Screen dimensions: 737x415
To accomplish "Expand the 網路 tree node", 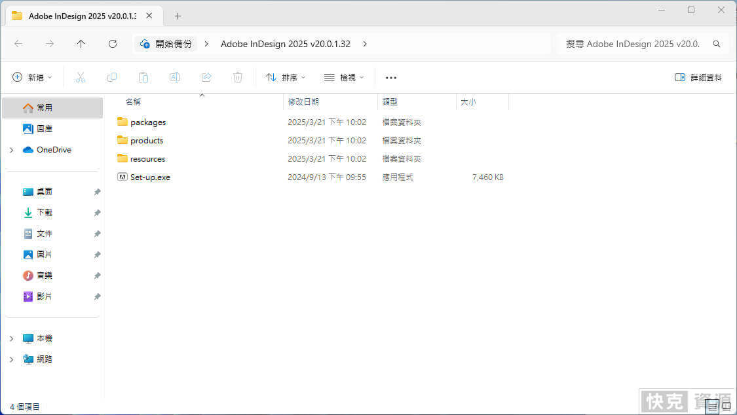I will tap(12, 359).
